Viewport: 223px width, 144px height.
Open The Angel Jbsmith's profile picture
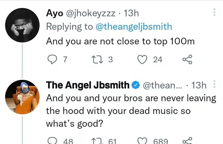[23, 97]
